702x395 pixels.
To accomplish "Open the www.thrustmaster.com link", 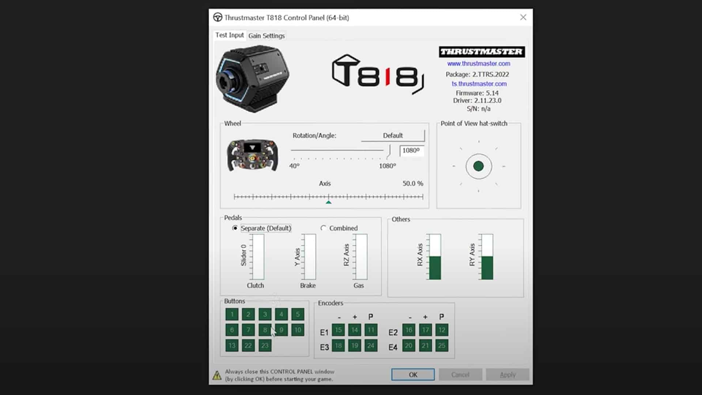I will [x=478, y=63].
